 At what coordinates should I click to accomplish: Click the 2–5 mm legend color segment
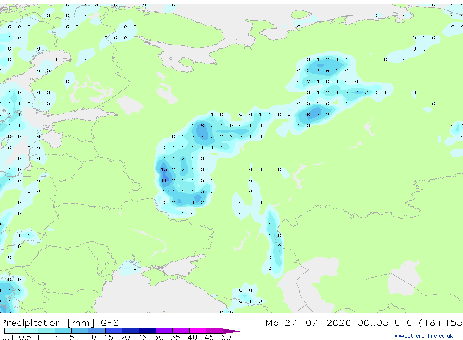[63, 331]
